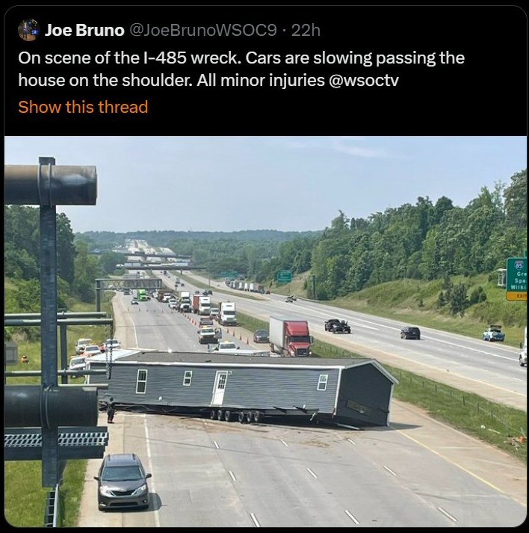Open the @wsoctv mention
529x533 pixels.
(364, 81)
